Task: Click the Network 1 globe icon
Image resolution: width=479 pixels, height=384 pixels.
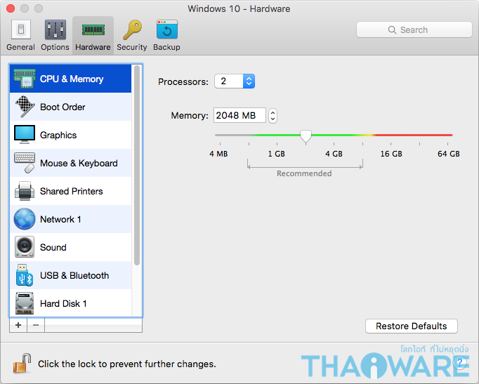Action: coord(25,219)
